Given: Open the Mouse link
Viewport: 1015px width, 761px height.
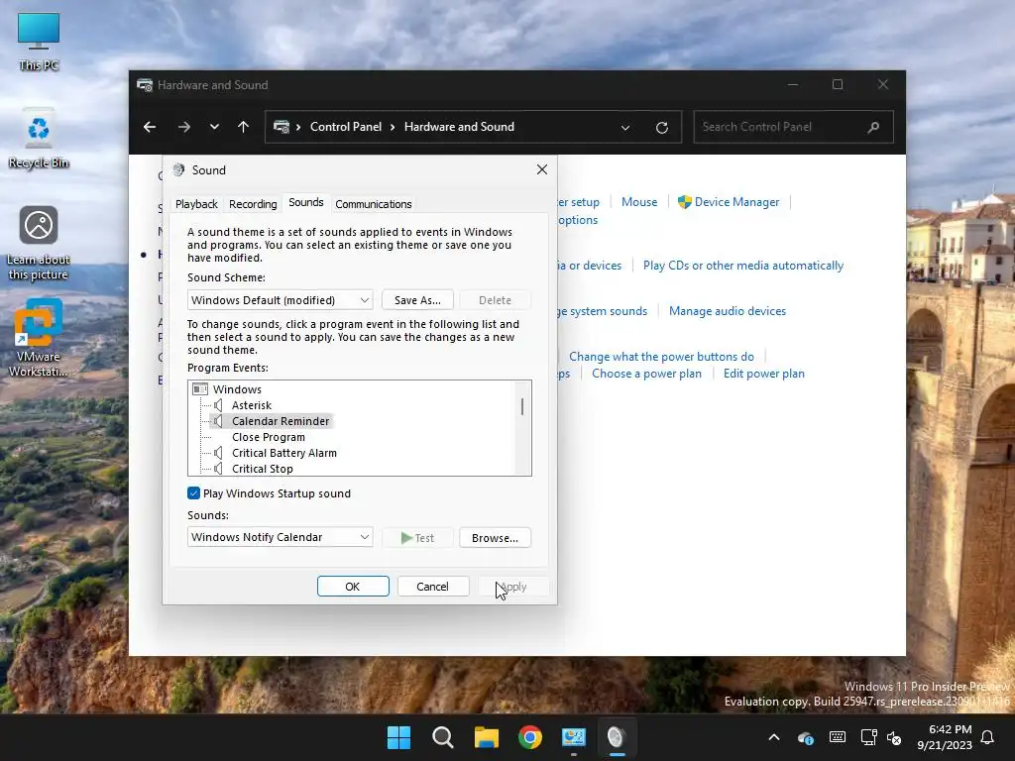Looking at the screenshot, I should coord(639,202).
